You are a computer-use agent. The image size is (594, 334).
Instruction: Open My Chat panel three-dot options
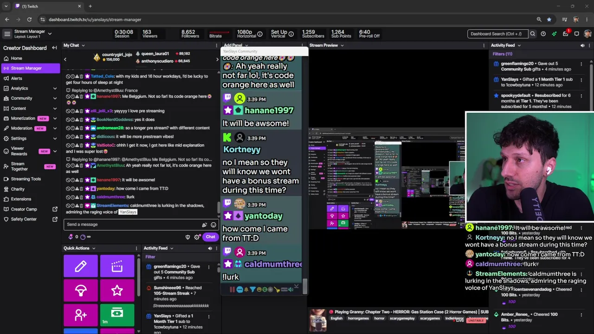(217, 45)
